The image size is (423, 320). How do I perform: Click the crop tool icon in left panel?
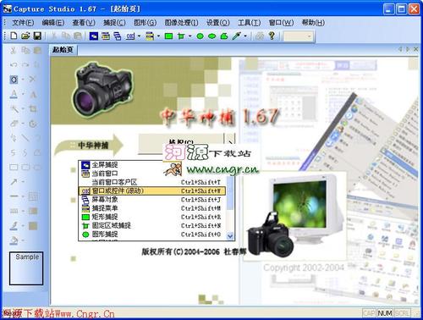pyautogui.click(x=33, y=108)
